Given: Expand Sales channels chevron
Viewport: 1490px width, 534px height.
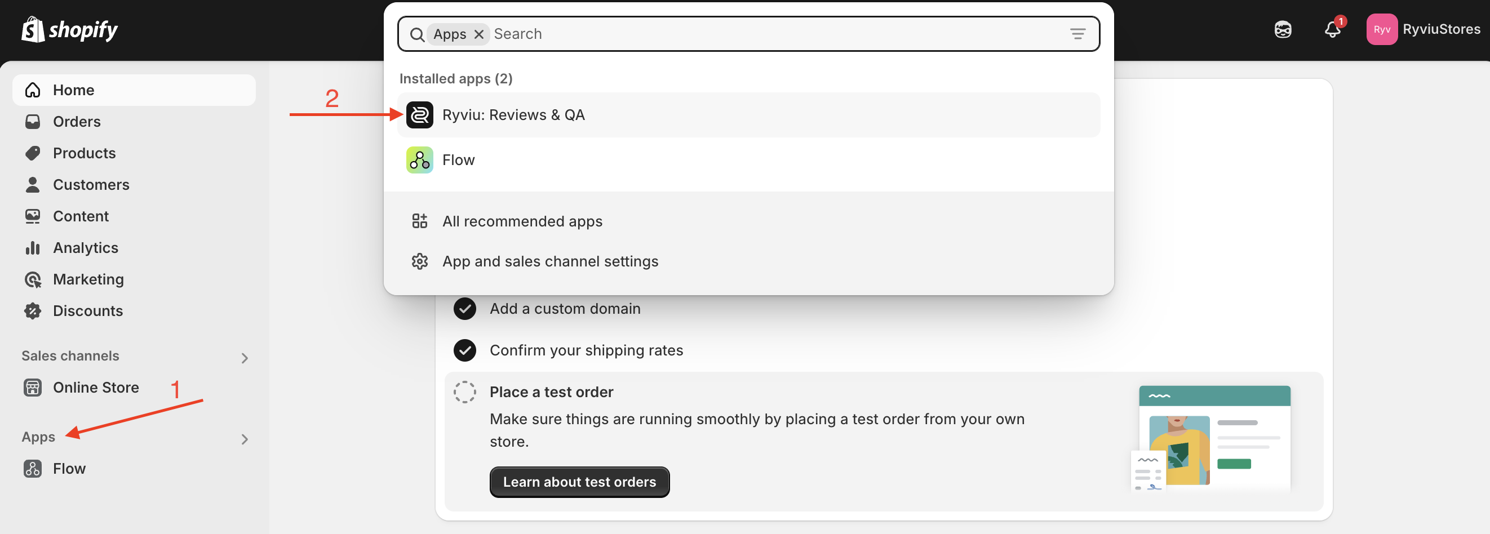Looking at the screenshot, I should point(245,358).
